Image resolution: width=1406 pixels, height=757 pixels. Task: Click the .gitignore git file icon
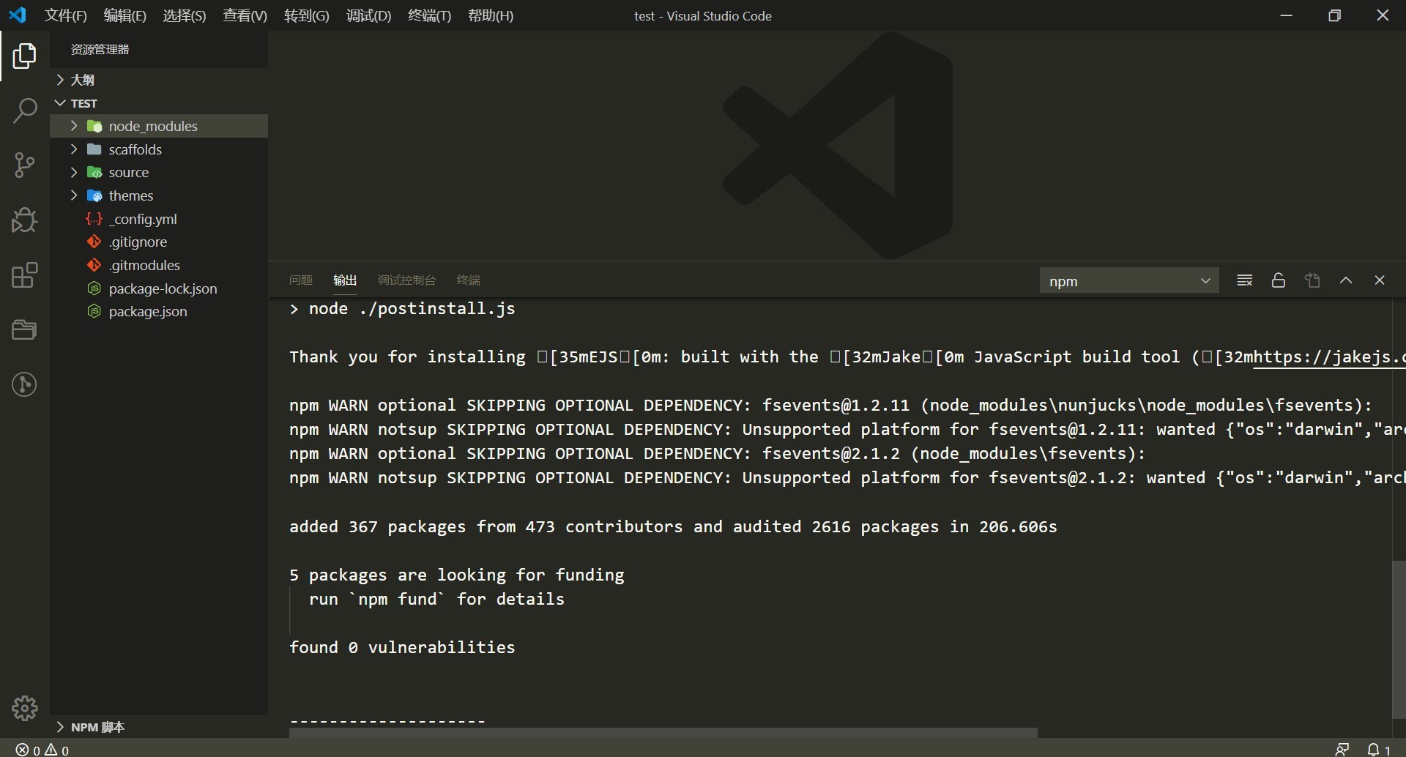click(94, 242)
